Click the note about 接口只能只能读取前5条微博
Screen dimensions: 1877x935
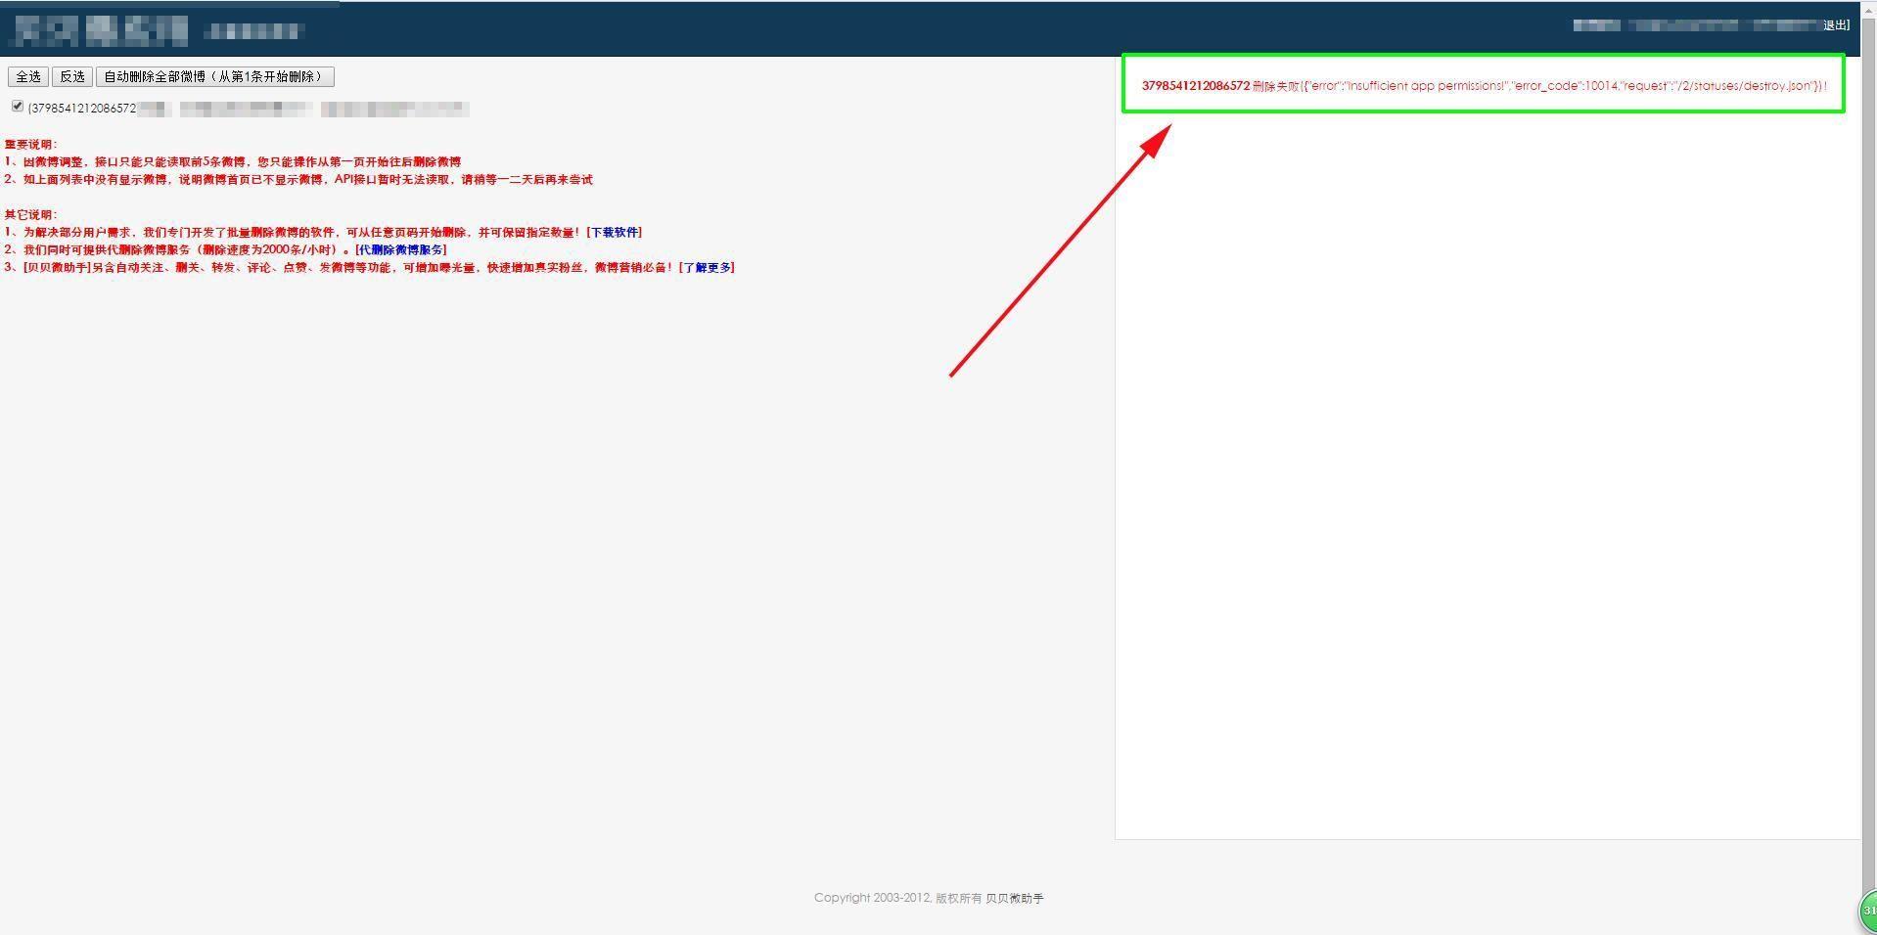[233, 161]
